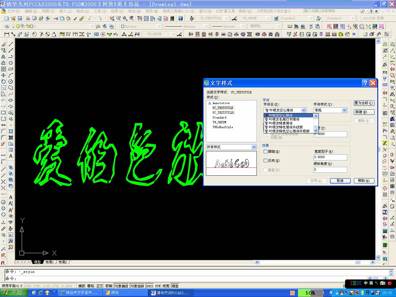Viewport: 396px width, 297px height.
Task: Click the 倾斜角度 oblique angle input field
Action: tap(330, 170)
